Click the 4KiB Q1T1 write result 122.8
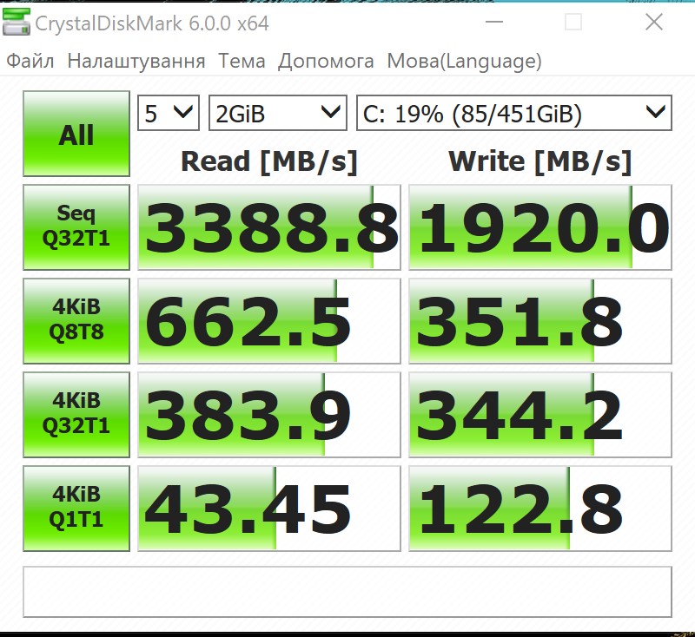This screenshot has width=695, height=637. (x=540, y=509)
